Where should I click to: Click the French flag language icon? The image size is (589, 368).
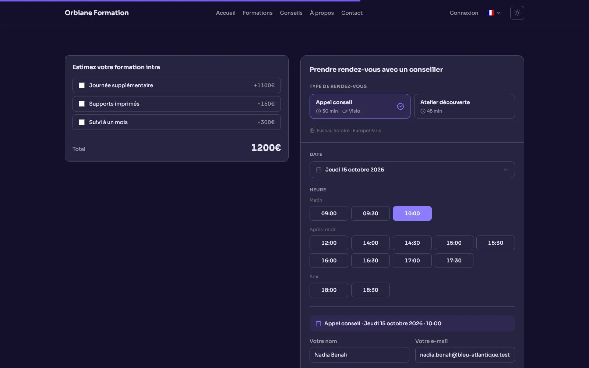coord(490,13)
